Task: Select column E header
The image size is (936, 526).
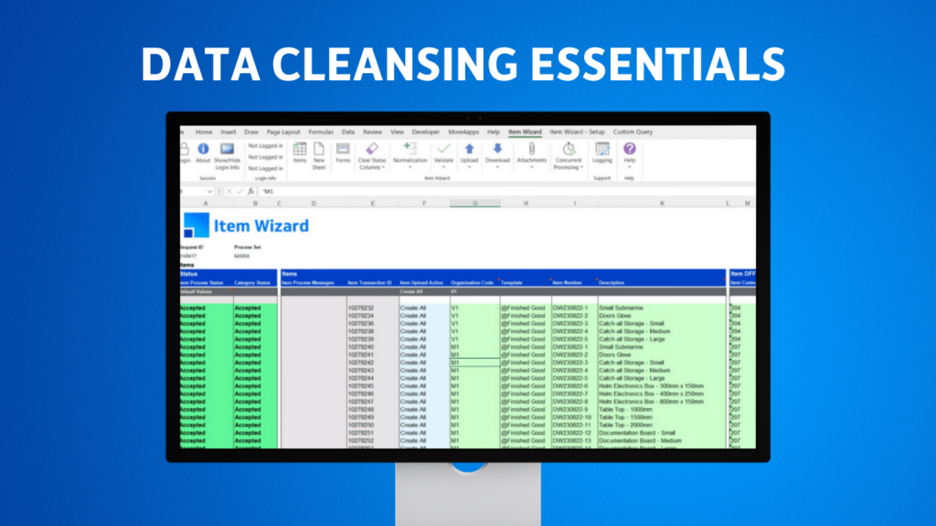Action: click(x=373, y=204)
